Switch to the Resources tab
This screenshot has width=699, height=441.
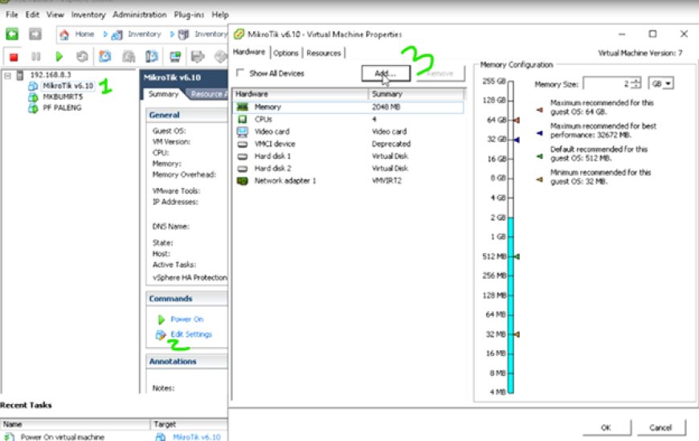click(324, 53)
